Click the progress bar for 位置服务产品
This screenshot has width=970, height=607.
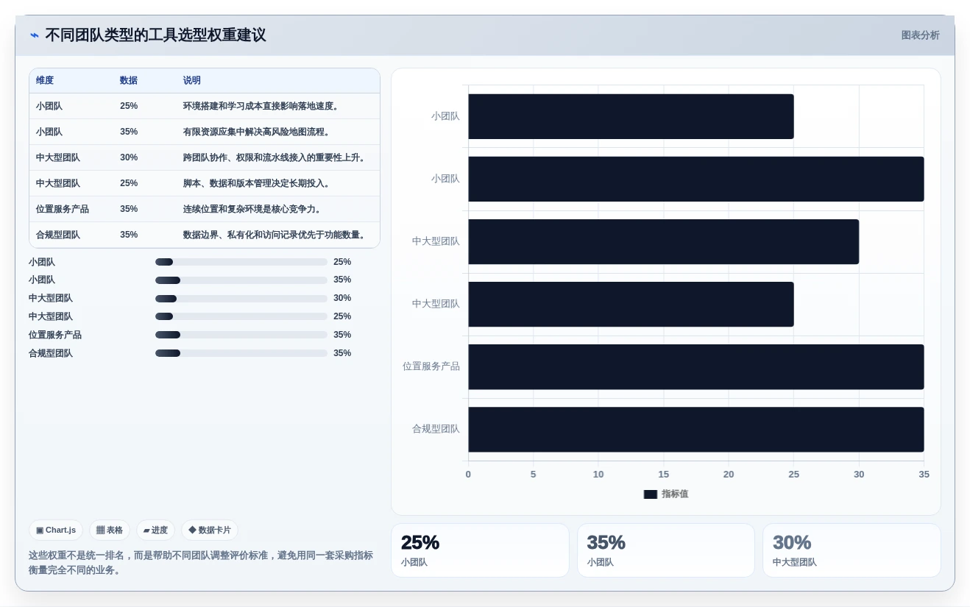(x=241, y=335)
